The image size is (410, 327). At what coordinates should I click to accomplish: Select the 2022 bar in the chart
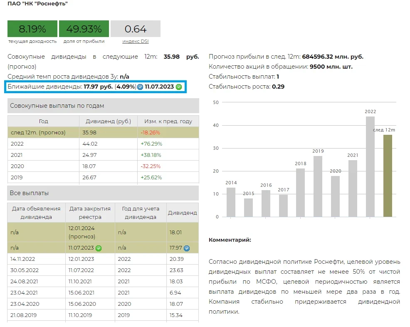pyautogui.click(x=370, y=166)
